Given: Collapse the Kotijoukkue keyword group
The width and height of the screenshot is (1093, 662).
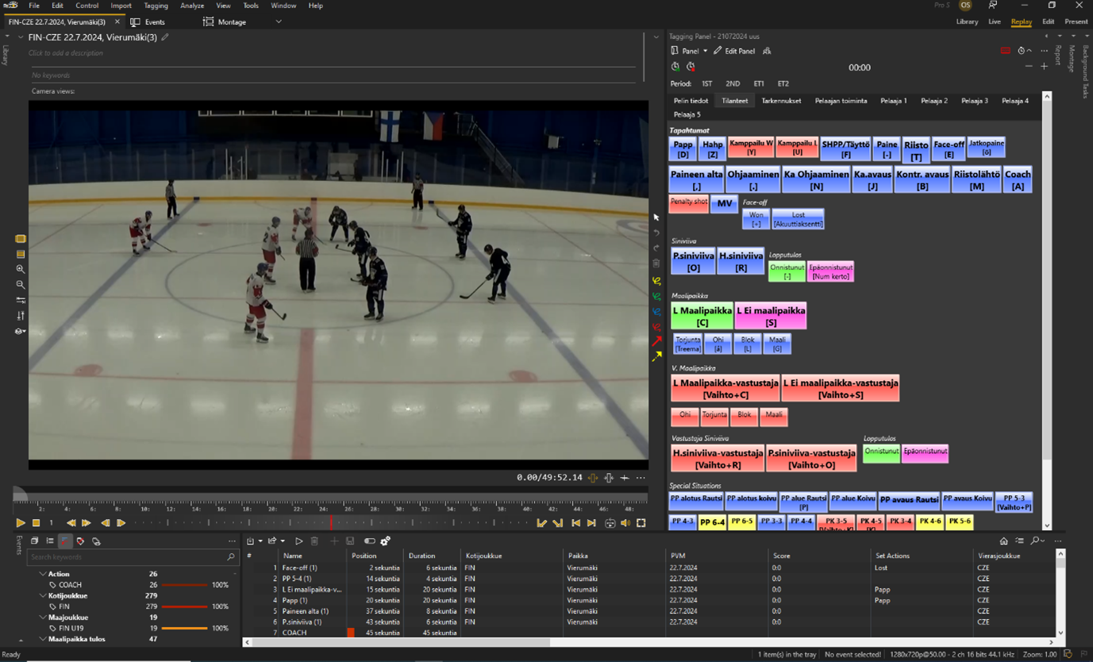Looking at the screenshot, I should tap(43, 595).
